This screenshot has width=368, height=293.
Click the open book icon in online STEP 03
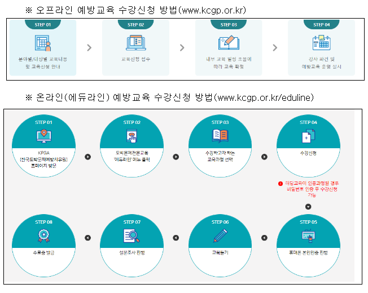click(x=220, y=136)
